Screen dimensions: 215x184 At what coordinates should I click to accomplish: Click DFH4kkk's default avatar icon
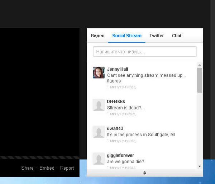pos(99,105)
